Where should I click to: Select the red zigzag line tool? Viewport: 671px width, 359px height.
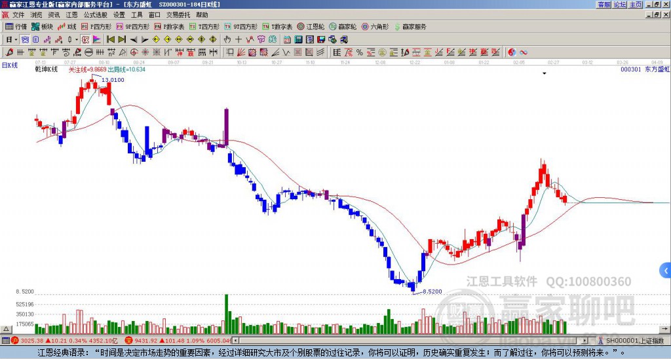point(250,39)
